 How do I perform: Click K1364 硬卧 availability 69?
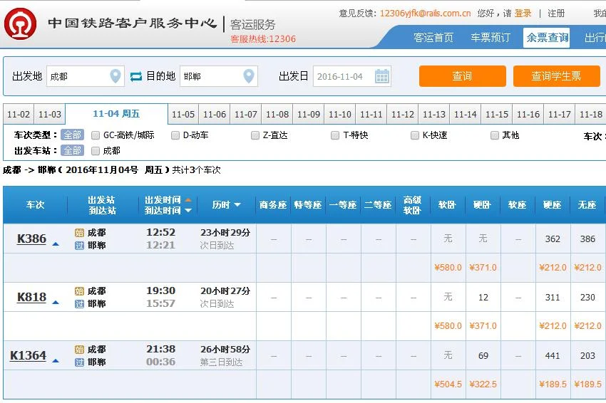tap(483, 355)
